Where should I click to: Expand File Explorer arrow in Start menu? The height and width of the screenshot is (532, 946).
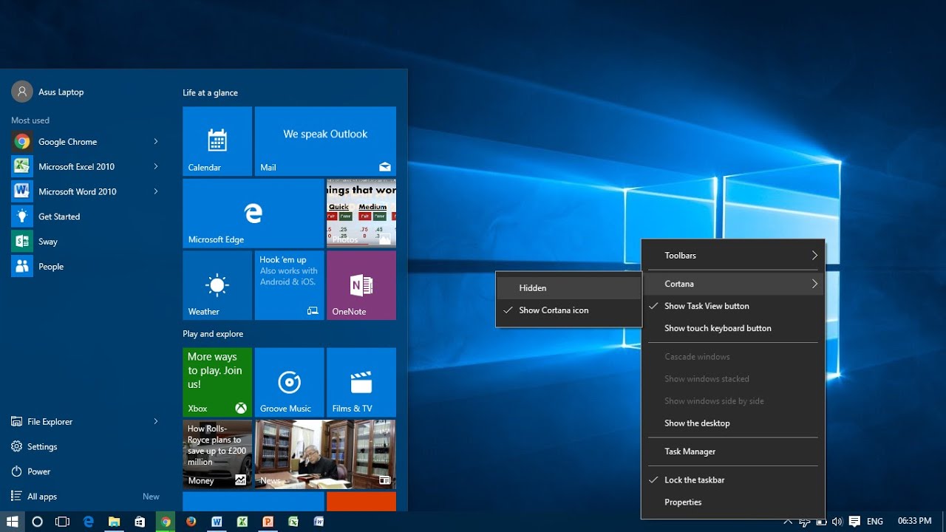pyautogui.click(x=156, y=421)
